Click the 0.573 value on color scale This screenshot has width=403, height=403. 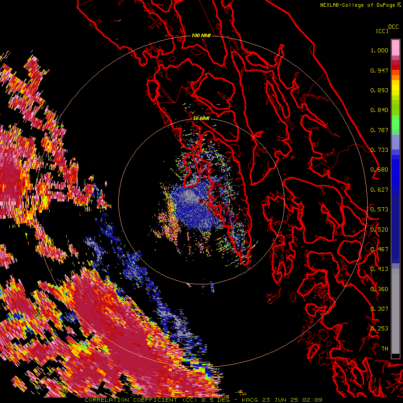click(379, 210)
